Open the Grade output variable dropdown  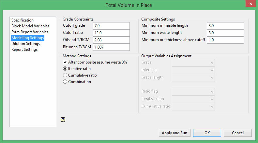coord(193,63)
